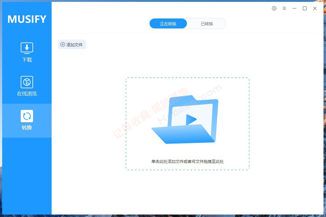Select the 正在转换 (Converting) tab
The image size is (326, 217).
[x=168, y=23]
